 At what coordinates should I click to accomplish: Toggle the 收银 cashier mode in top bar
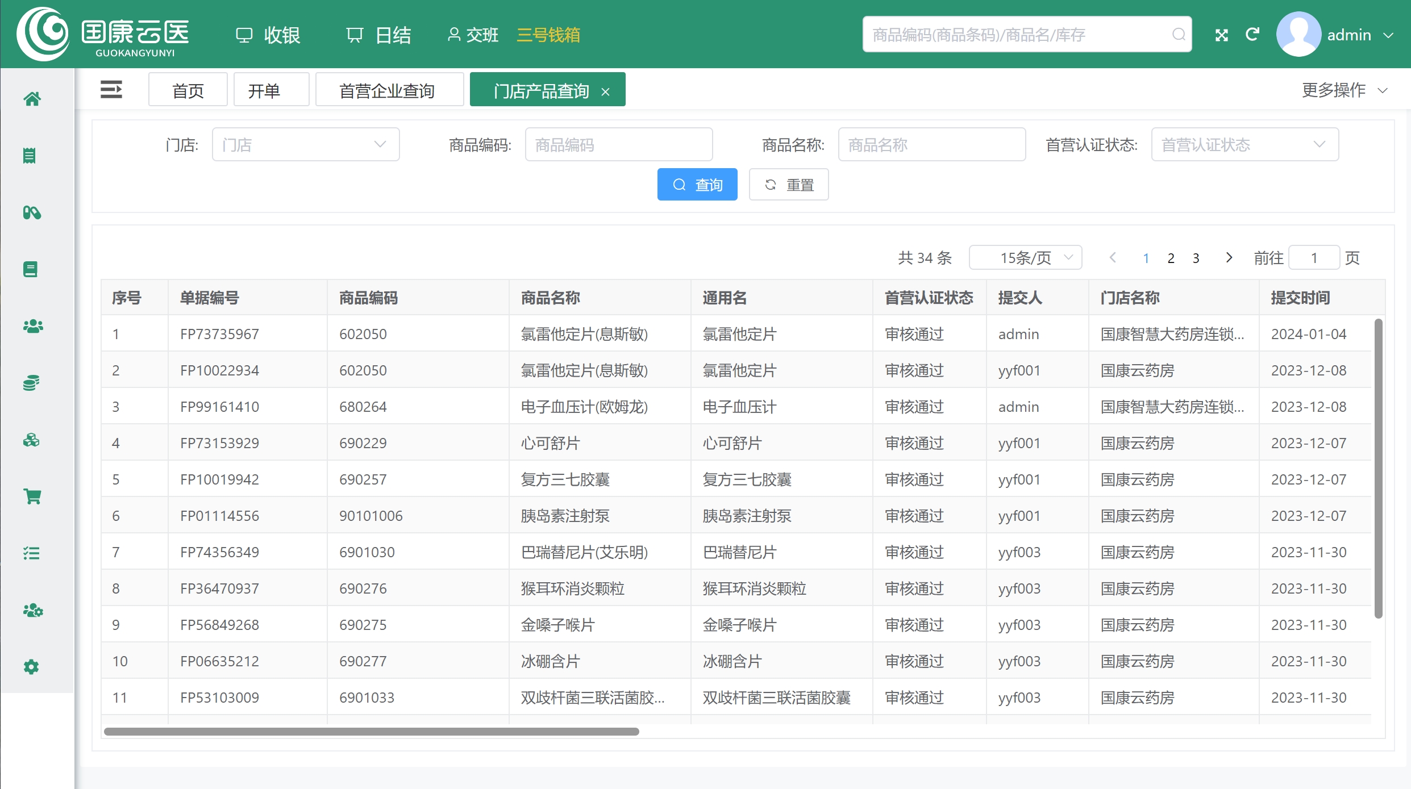point(267,34)
